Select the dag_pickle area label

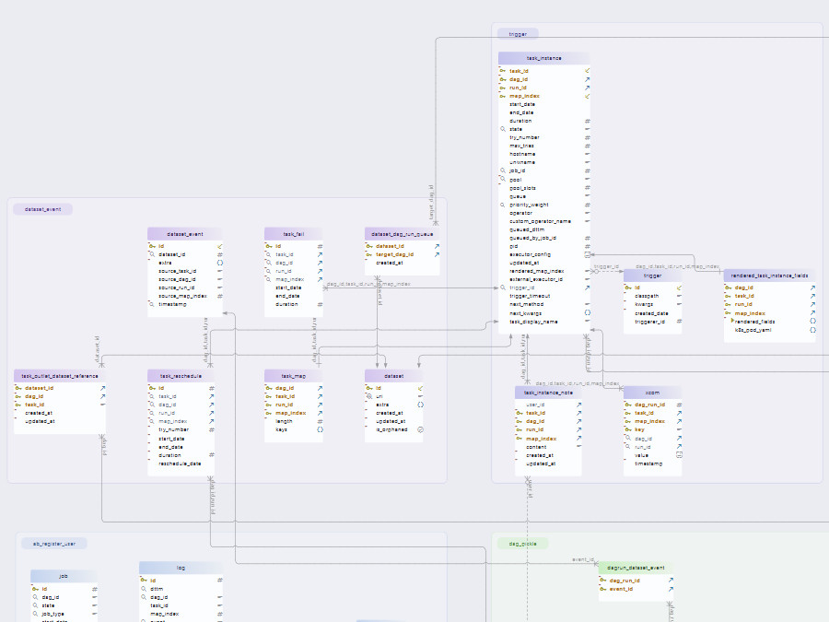tap(522, 543)
